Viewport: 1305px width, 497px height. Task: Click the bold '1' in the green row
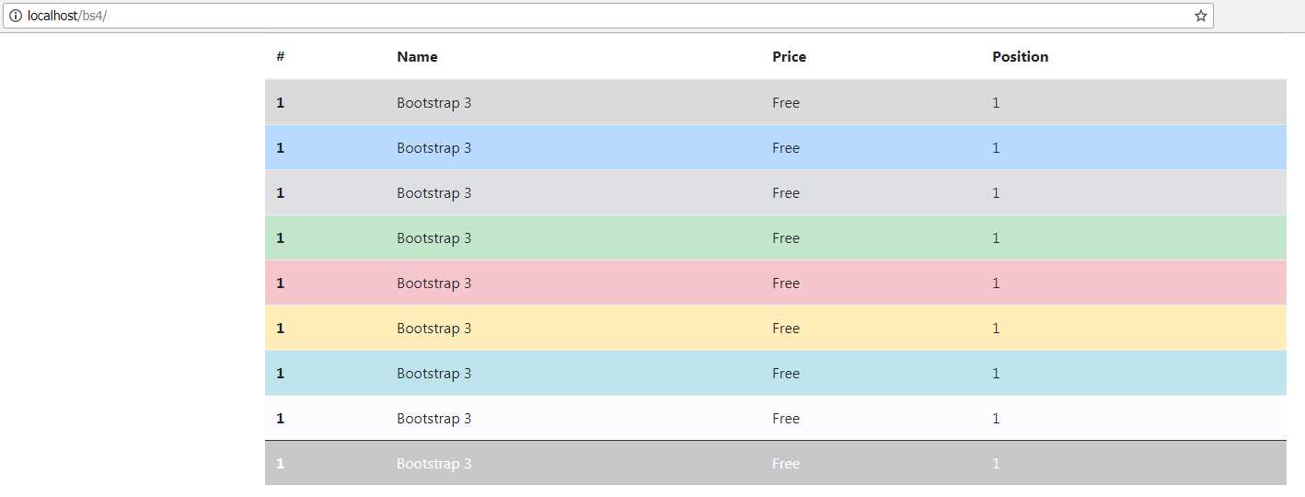(x=280, y=238)
